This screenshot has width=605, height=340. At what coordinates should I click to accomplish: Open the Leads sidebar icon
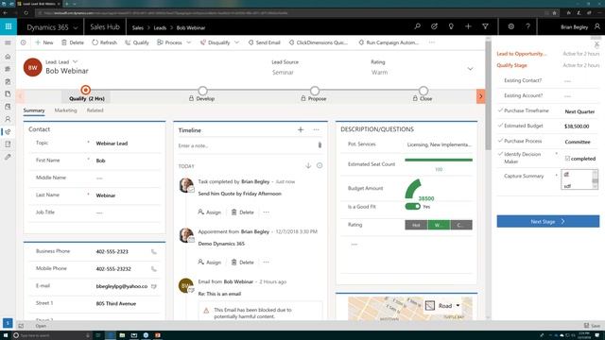[8, 132]
